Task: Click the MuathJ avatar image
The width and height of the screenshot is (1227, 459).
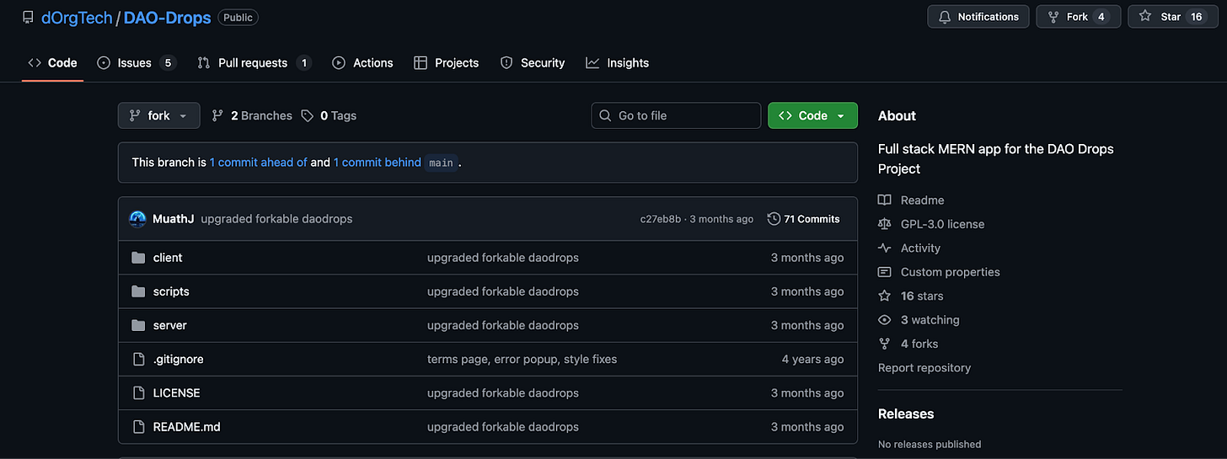Action: pyautogui.click(x=137, y=219)
